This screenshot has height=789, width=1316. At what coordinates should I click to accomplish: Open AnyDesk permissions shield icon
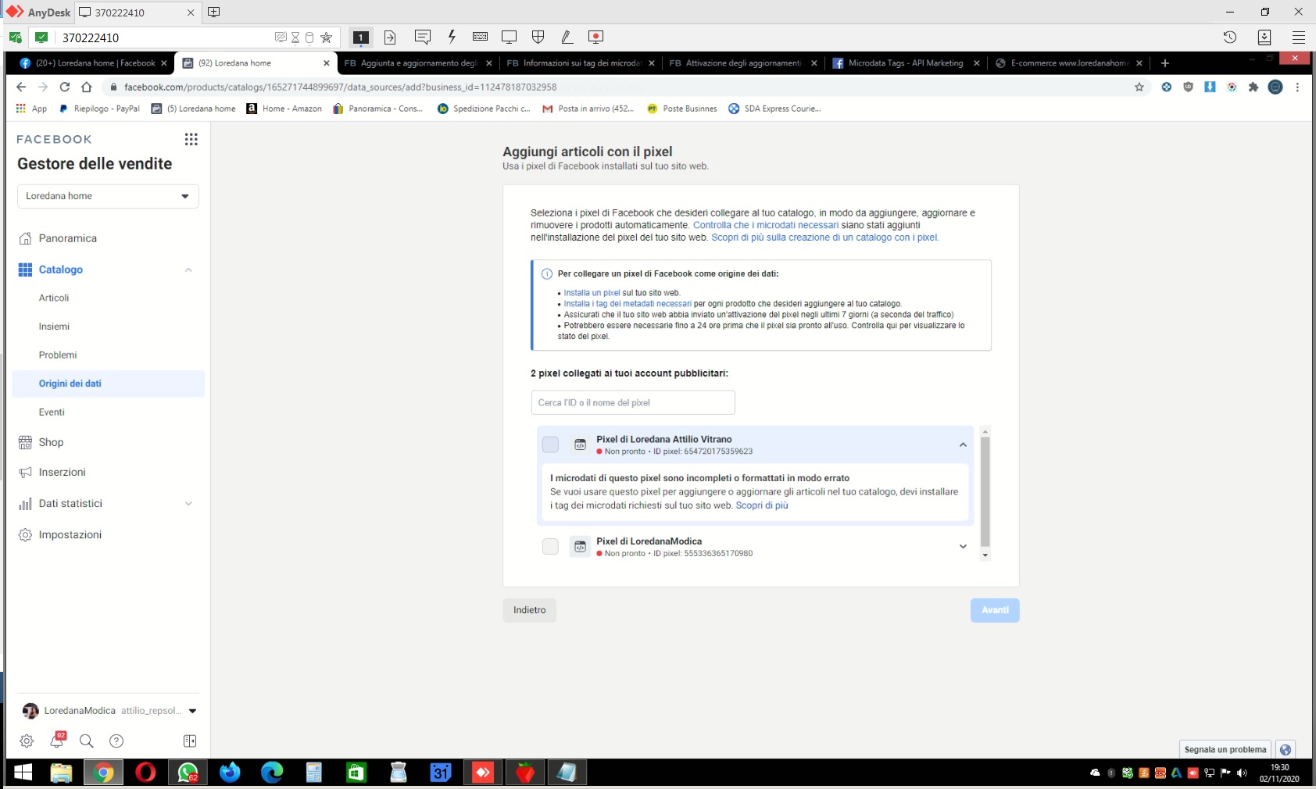(538, 37)
